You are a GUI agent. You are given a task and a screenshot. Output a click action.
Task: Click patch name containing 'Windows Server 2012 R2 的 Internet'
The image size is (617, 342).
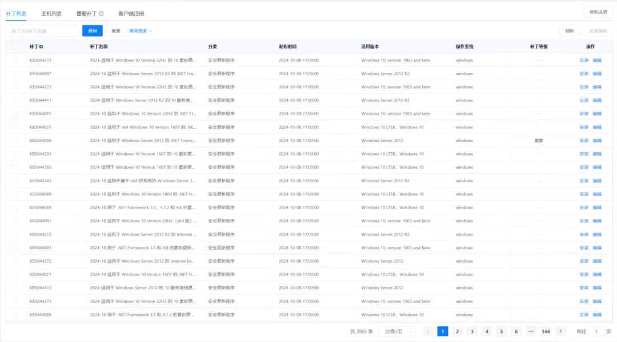coord(143,234)
